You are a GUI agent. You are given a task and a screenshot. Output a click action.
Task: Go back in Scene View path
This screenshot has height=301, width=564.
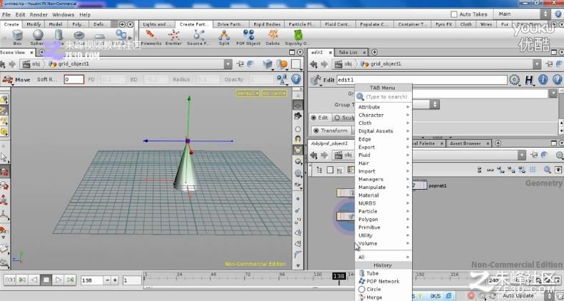point(3,64)
